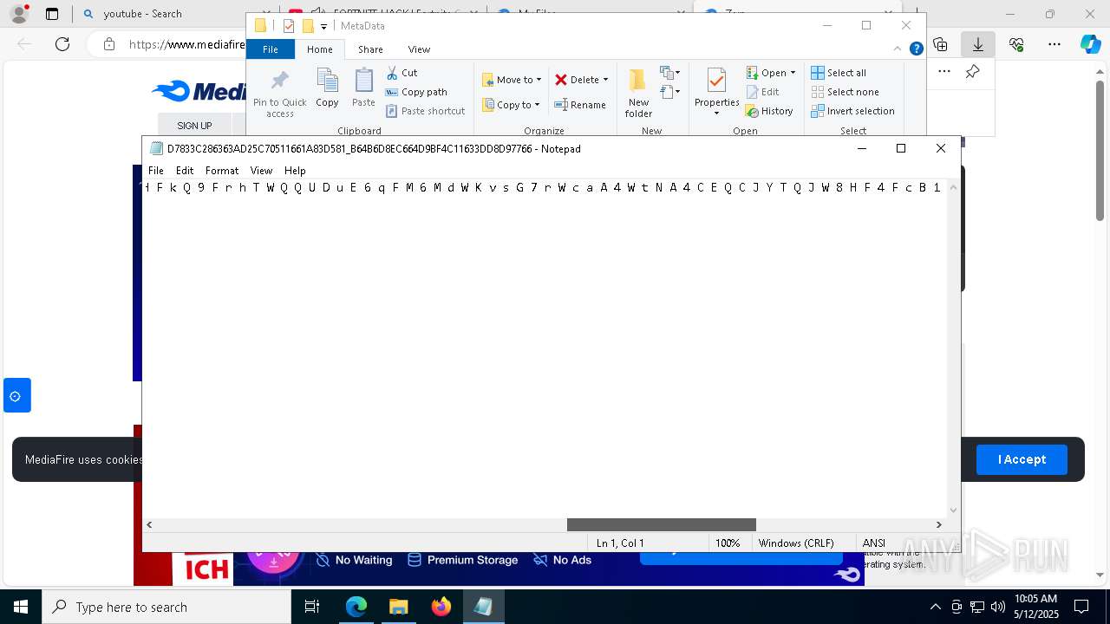Open Explorer help question mark icon
The image size is (1110, 624).
pyautogui.click(x=916, y=49)
